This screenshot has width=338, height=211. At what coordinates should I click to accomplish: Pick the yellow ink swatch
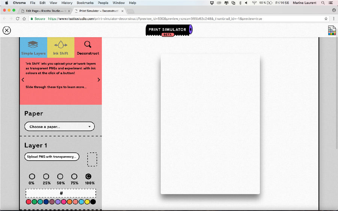click(x=87, y=202)
